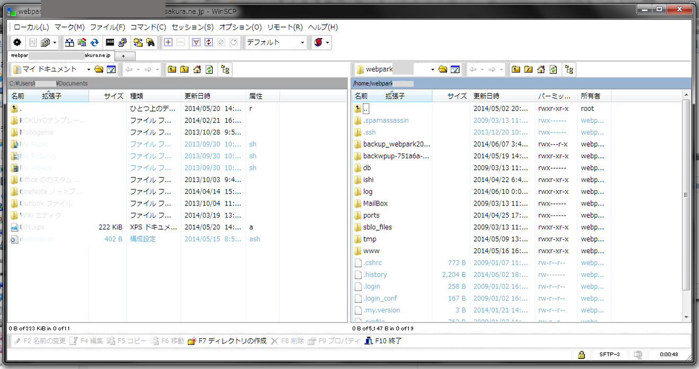The image size is (699, 369).
Task: Click Open directory icon in local panel
Action: click(x=99, y=69)
